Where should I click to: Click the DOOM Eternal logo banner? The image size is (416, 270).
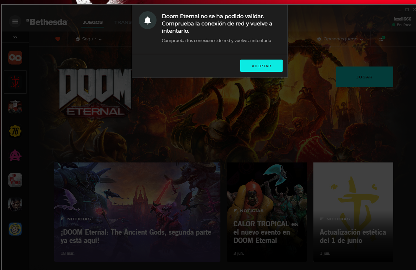click(x=95, y=93)
